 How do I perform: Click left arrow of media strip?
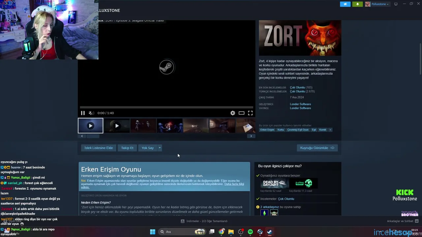coord(82,136)
